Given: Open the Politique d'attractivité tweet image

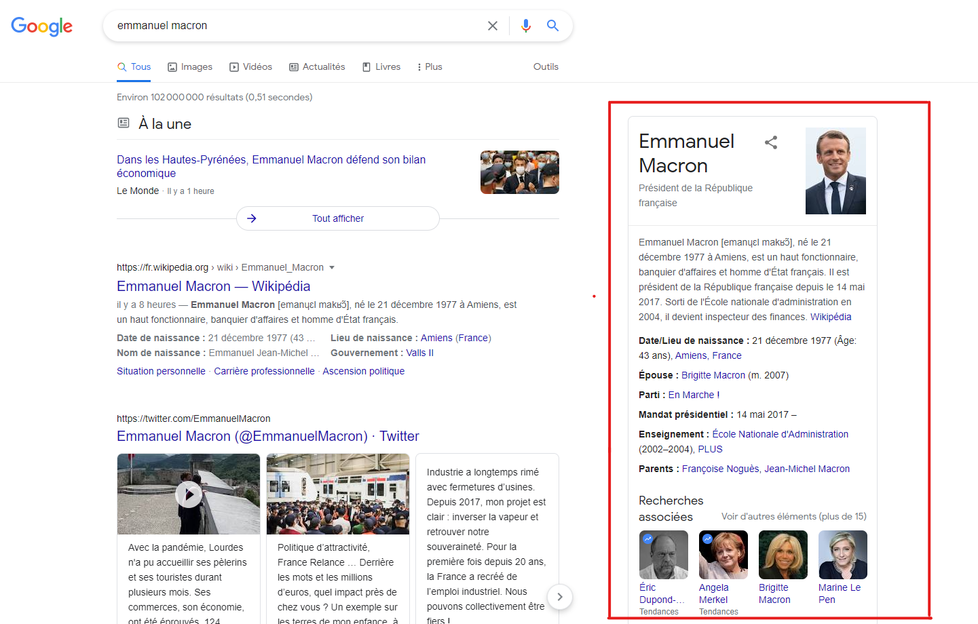Looking at the screenshot, I should [338, 494].
